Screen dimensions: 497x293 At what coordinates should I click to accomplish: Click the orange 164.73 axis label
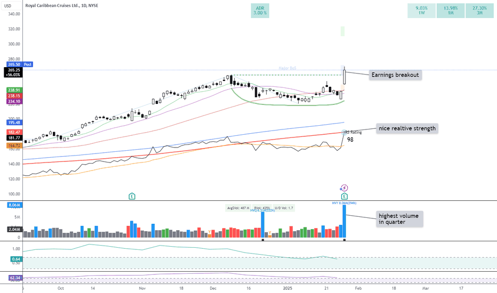14,145
